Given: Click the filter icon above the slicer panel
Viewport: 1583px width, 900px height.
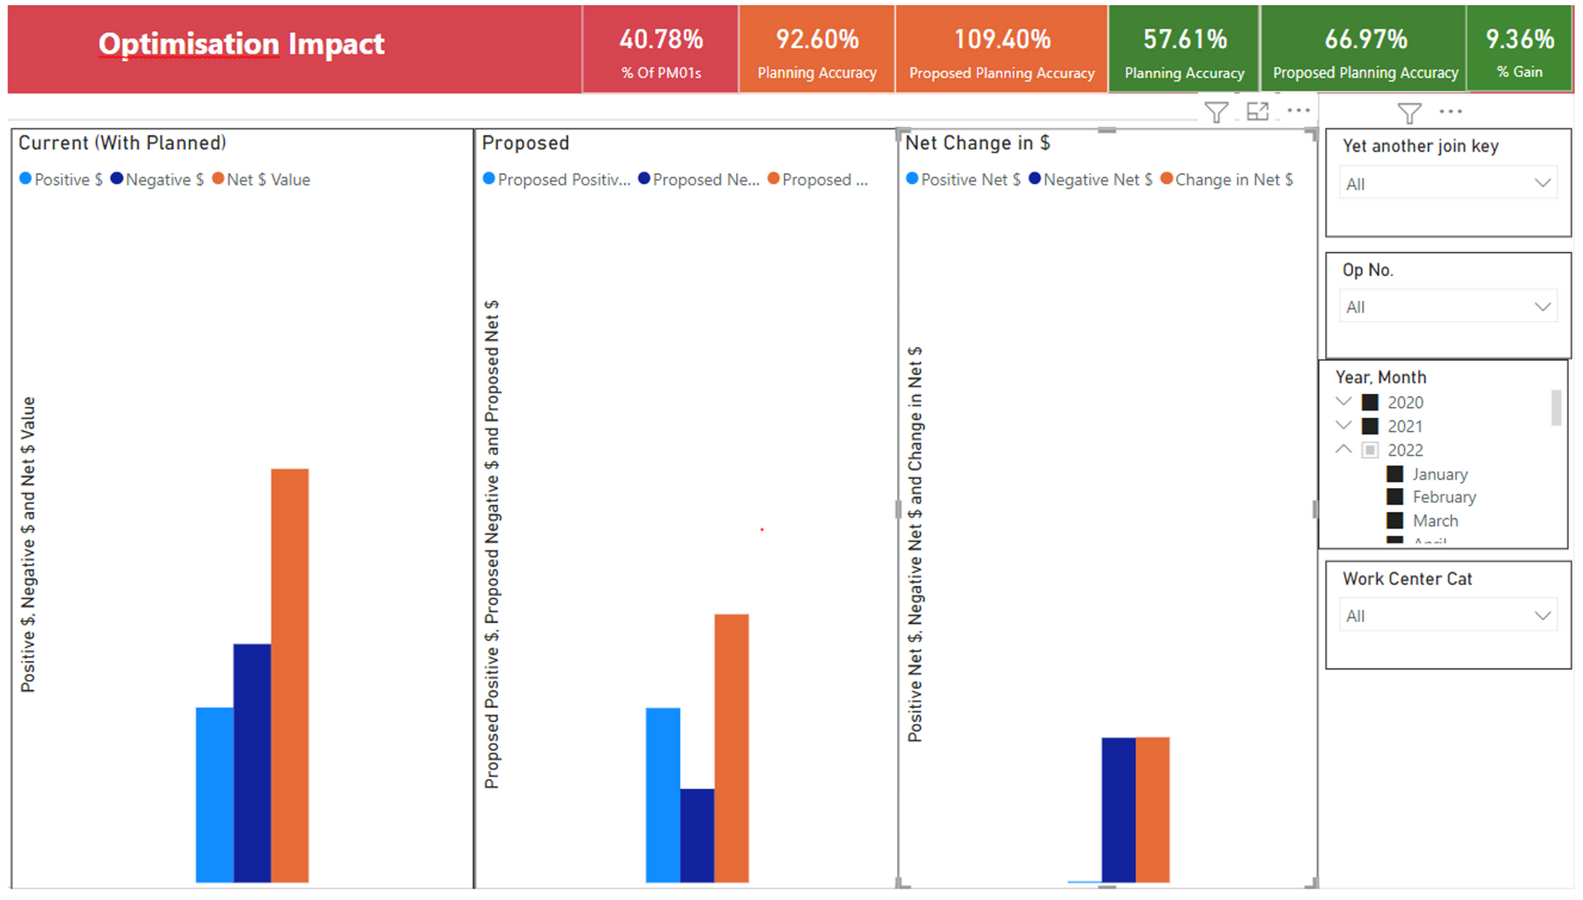Looking at the screenshot, I should [x=1409, y=113].
